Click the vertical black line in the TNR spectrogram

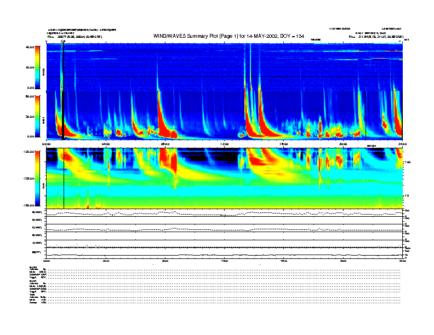(64, 178)
